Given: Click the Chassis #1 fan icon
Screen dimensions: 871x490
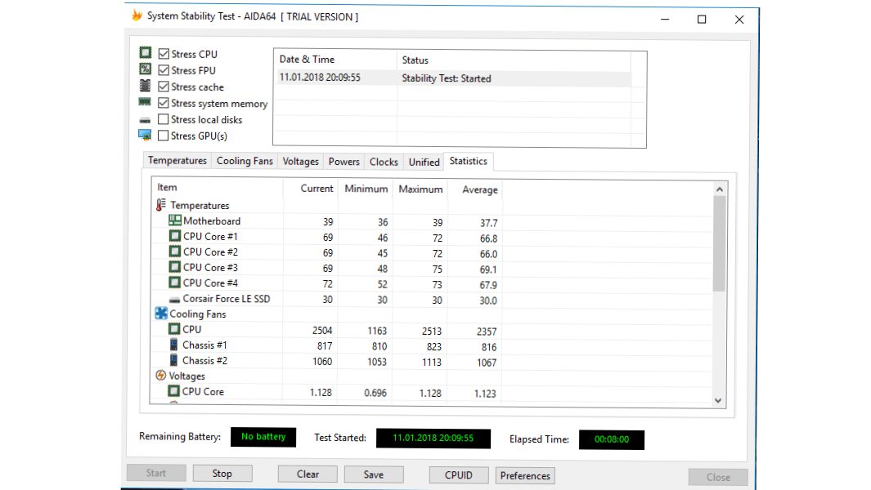Looking at the screenshot, I should point(174,345).
